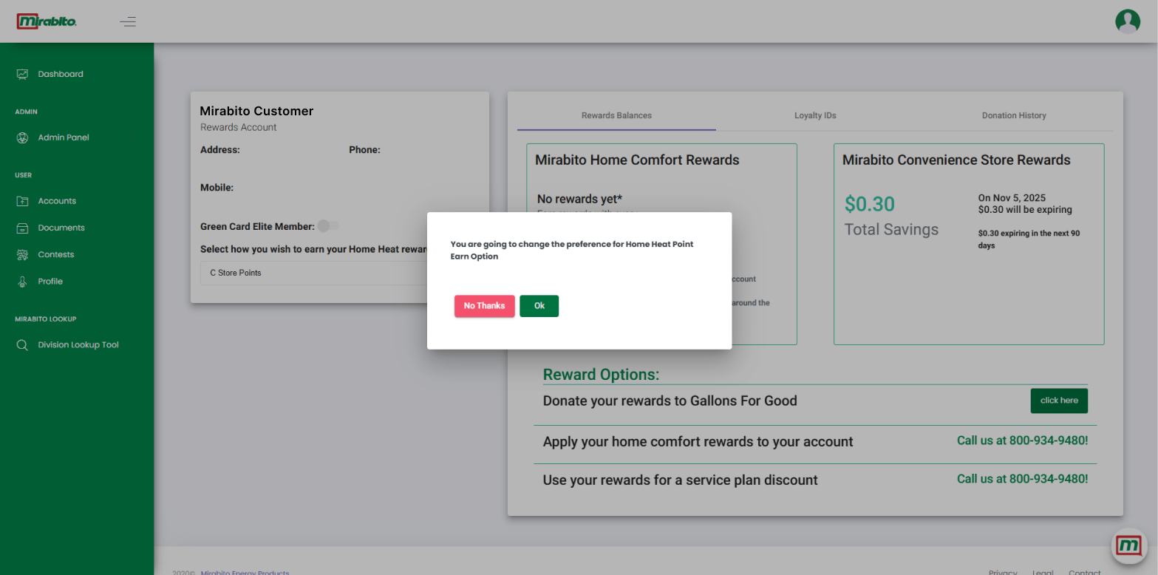Open Admin Panel from sidebar icon
The image size is (1158, 575).
(x=22, y=137)
